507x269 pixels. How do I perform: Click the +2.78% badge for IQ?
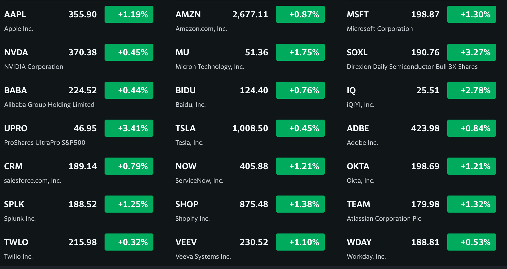point(471,90)
